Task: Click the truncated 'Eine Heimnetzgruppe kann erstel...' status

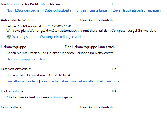Action: [x=91, y=47]
